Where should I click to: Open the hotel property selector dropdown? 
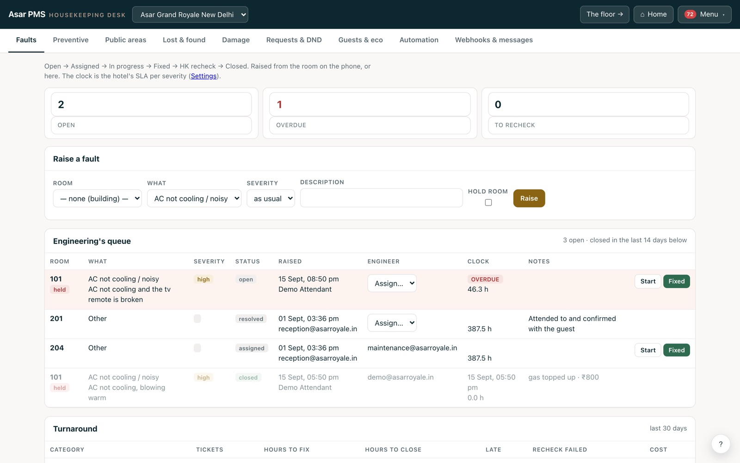click(x=190, y=14)
